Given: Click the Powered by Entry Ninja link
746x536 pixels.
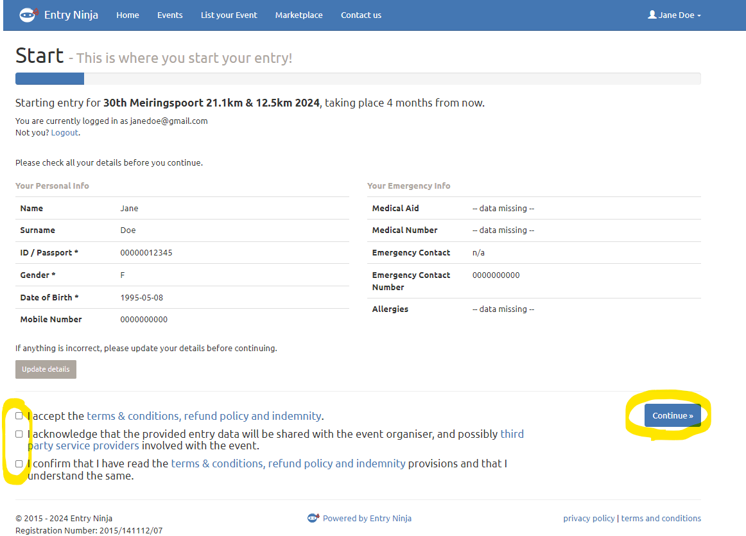Looking at the screenshot, I should tap(367, 518).
